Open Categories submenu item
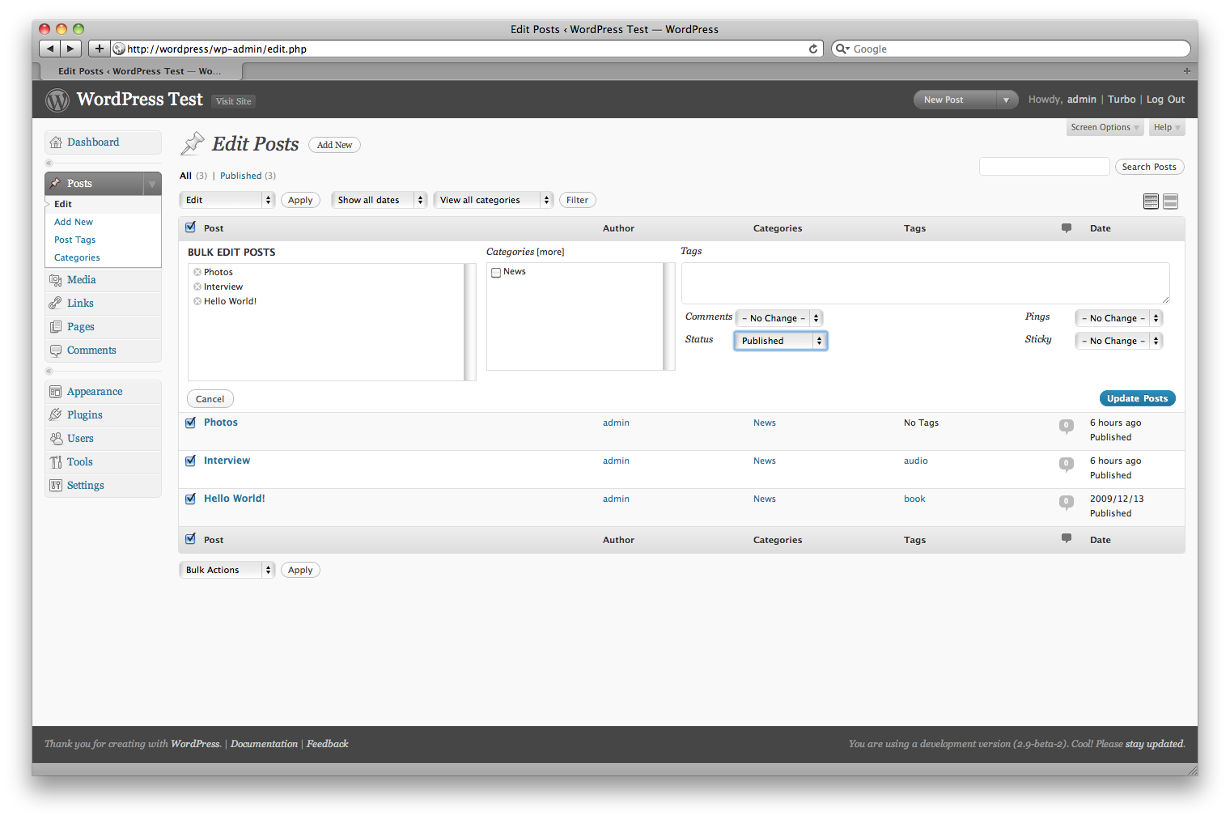1230x820 pixels. (x=77, y=257)
